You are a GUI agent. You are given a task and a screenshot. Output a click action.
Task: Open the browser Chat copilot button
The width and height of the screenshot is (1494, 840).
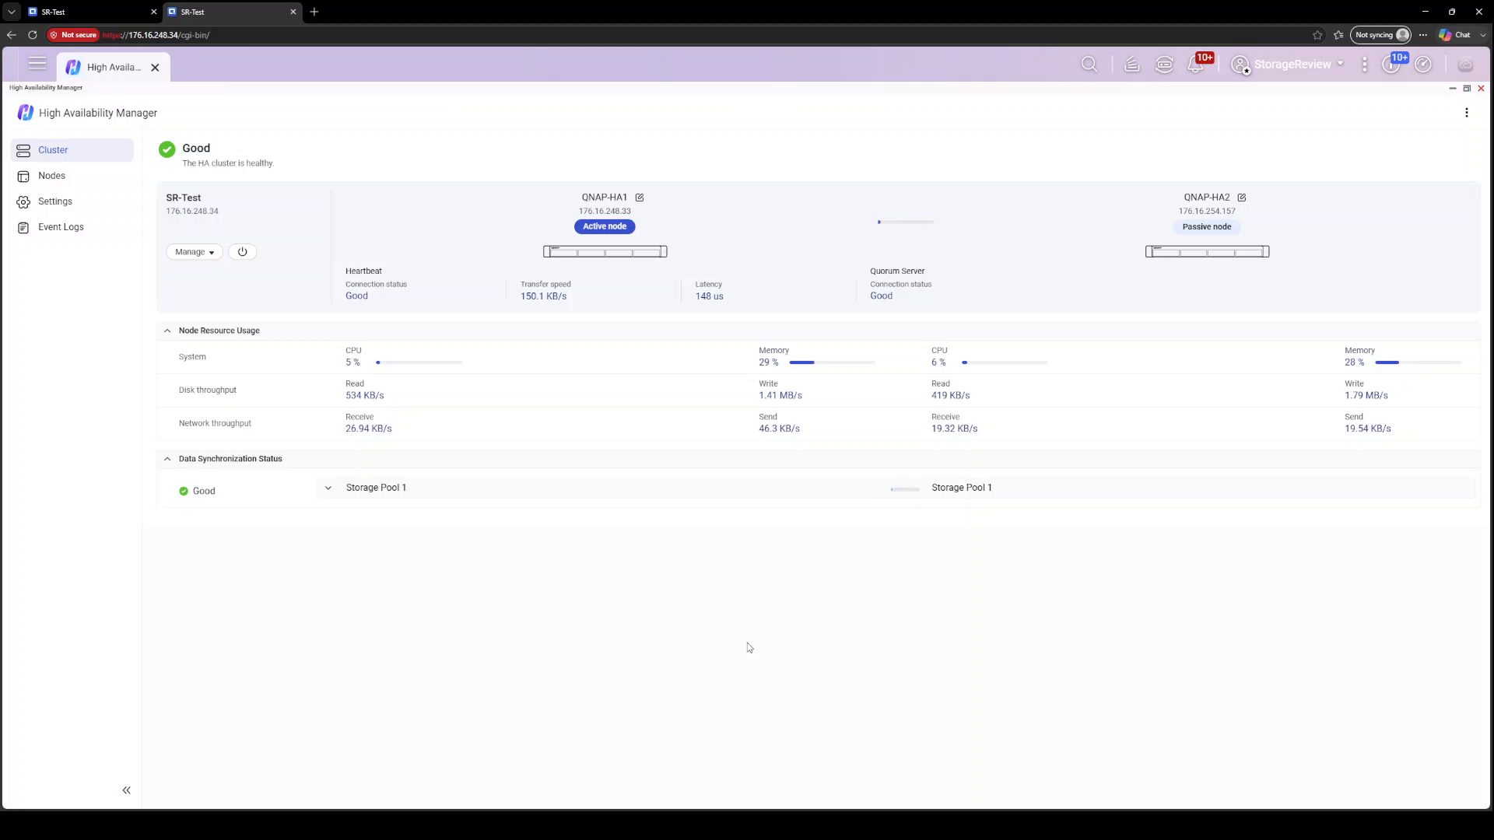(1455, 35)
